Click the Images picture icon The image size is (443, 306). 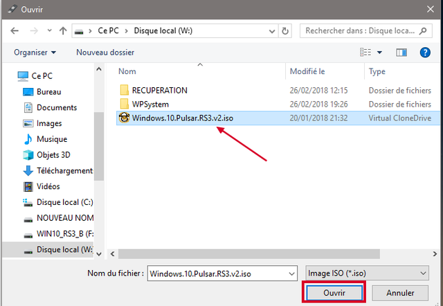(28, 123)
